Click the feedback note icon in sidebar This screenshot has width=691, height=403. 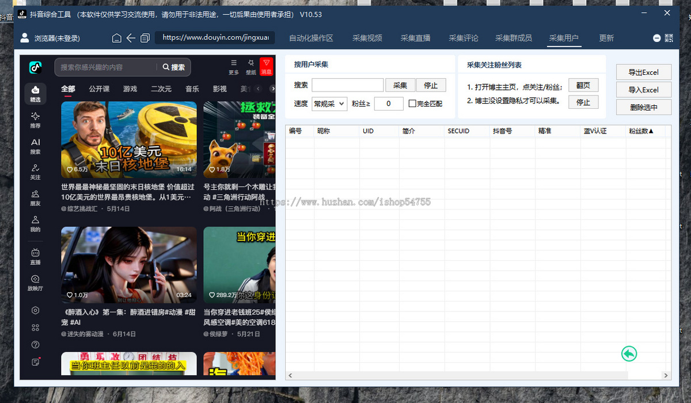(x=36, y=362)
